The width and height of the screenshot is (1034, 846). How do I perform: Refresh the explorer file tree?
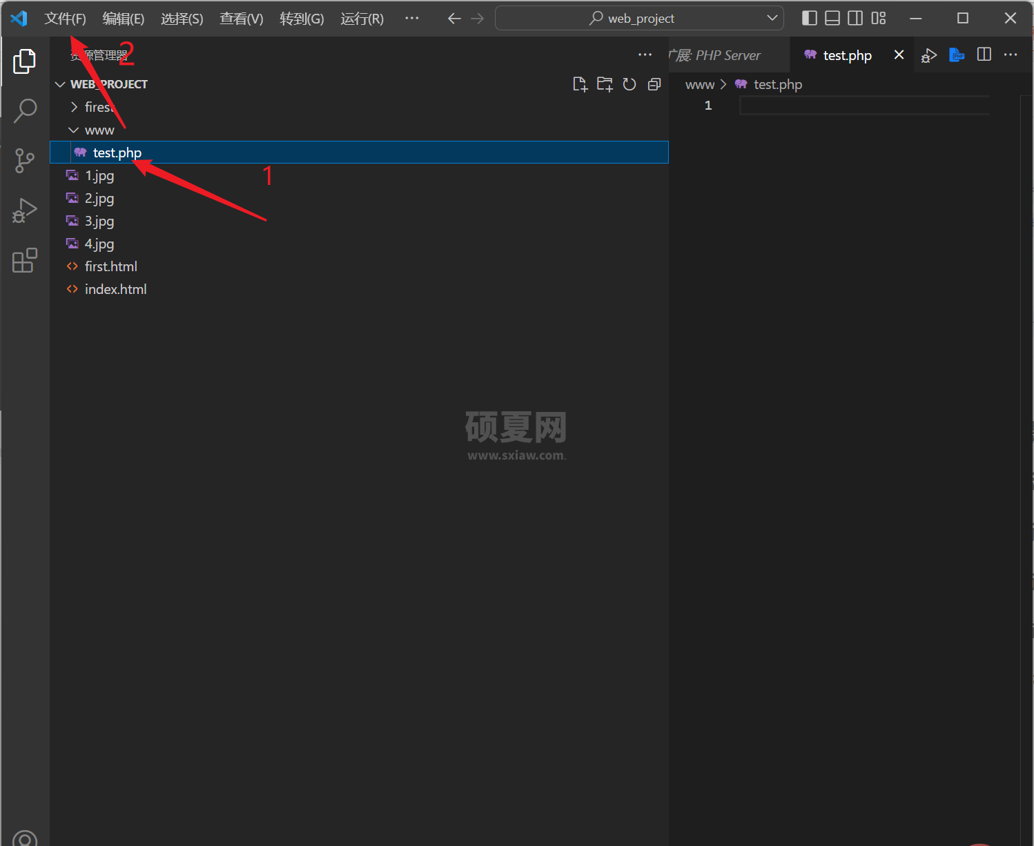(630, 84)
